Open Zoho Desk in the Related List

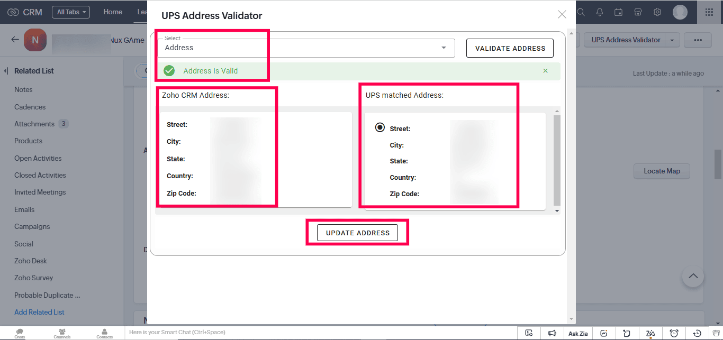pos(31,261)
